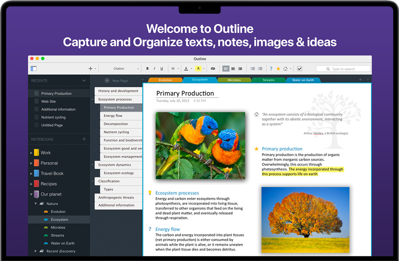Screen dimensions: 399x261
Task: Insert a hyperlink using link icon
Action: click(x=213, y=69)
